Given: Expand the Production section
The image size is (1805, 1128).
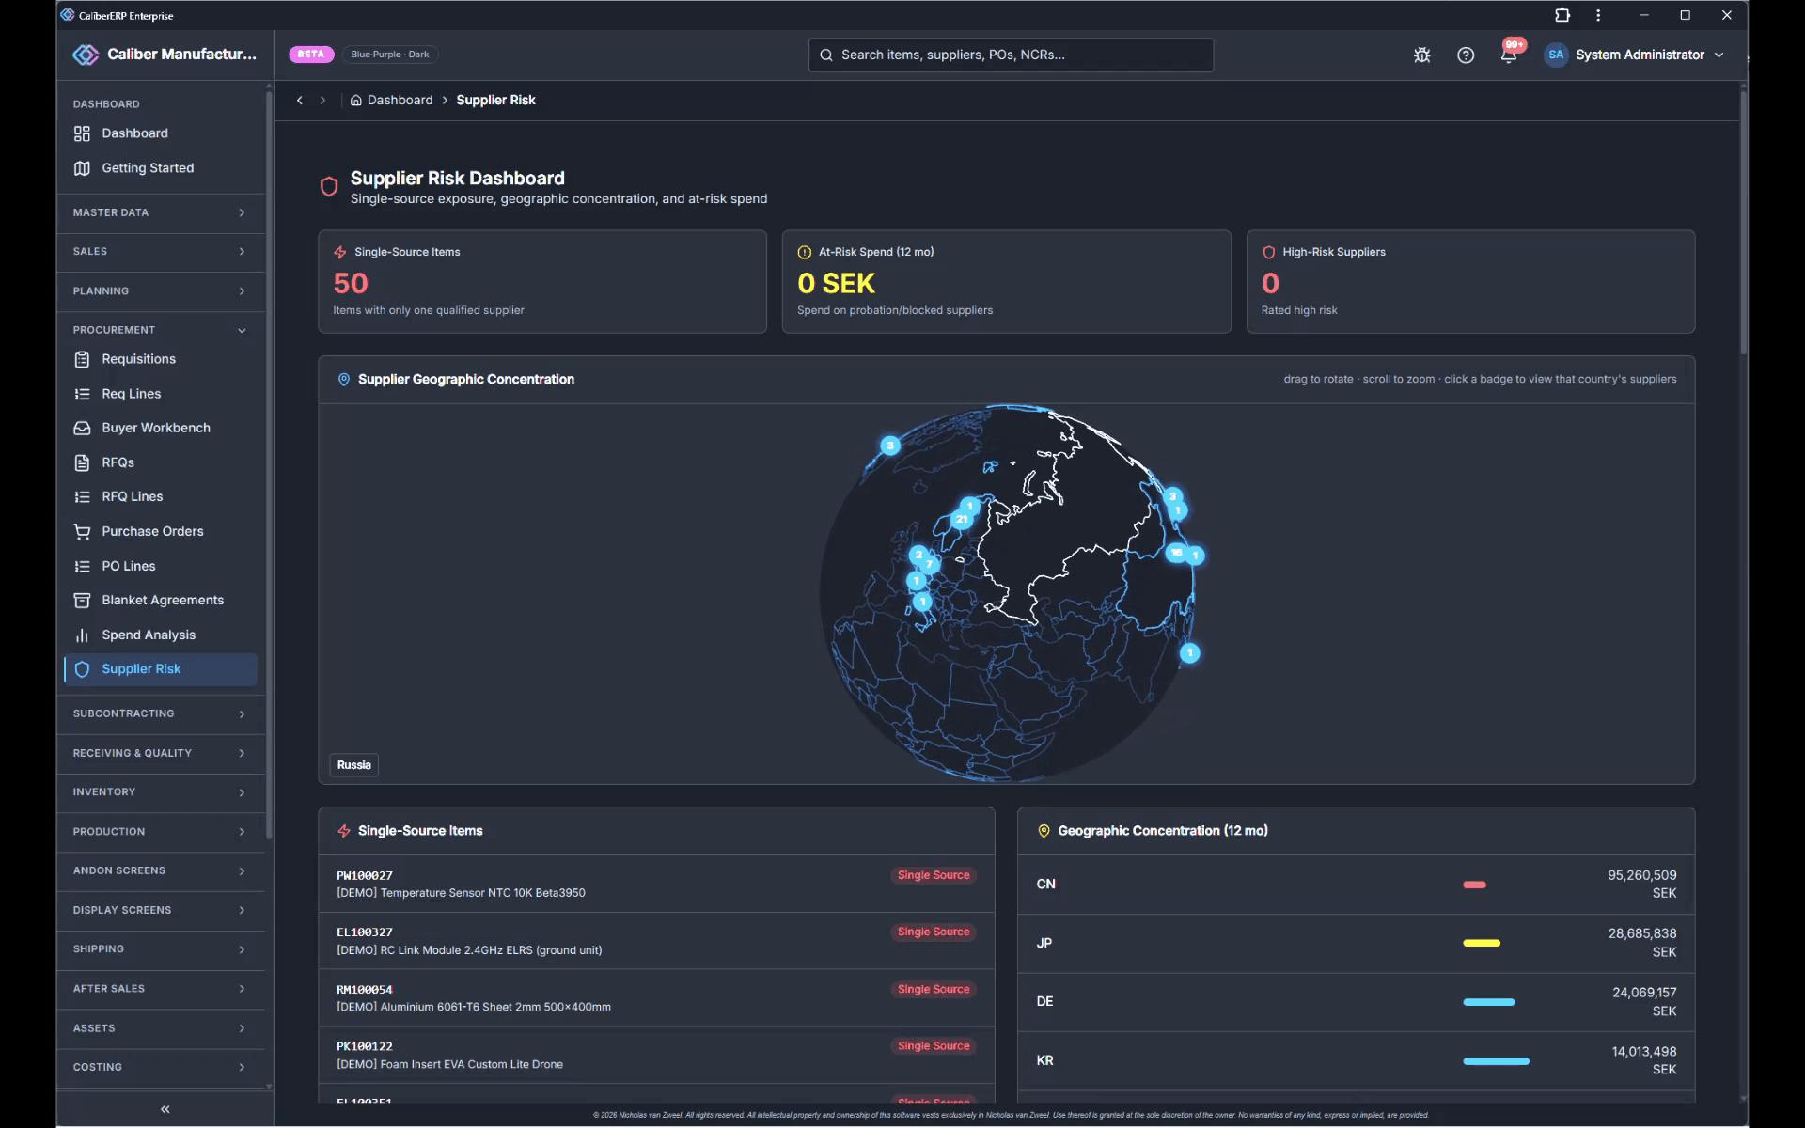Looking at the screenshot, I should 160,832.
